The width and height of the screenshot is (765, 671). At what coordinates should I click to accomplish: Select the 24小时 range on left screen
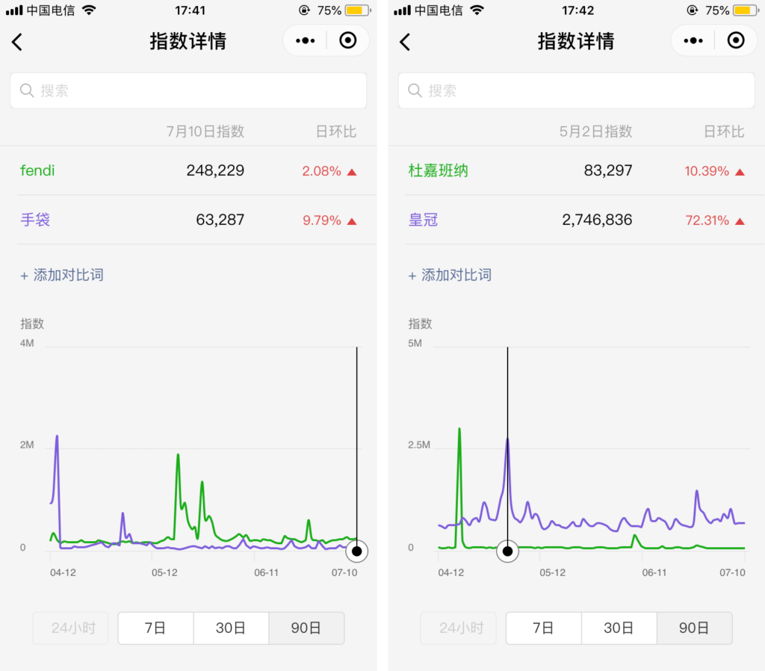point(71,628)
